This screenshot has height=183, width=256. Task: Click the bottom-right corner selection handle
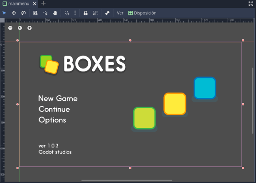tap(243, 168)
